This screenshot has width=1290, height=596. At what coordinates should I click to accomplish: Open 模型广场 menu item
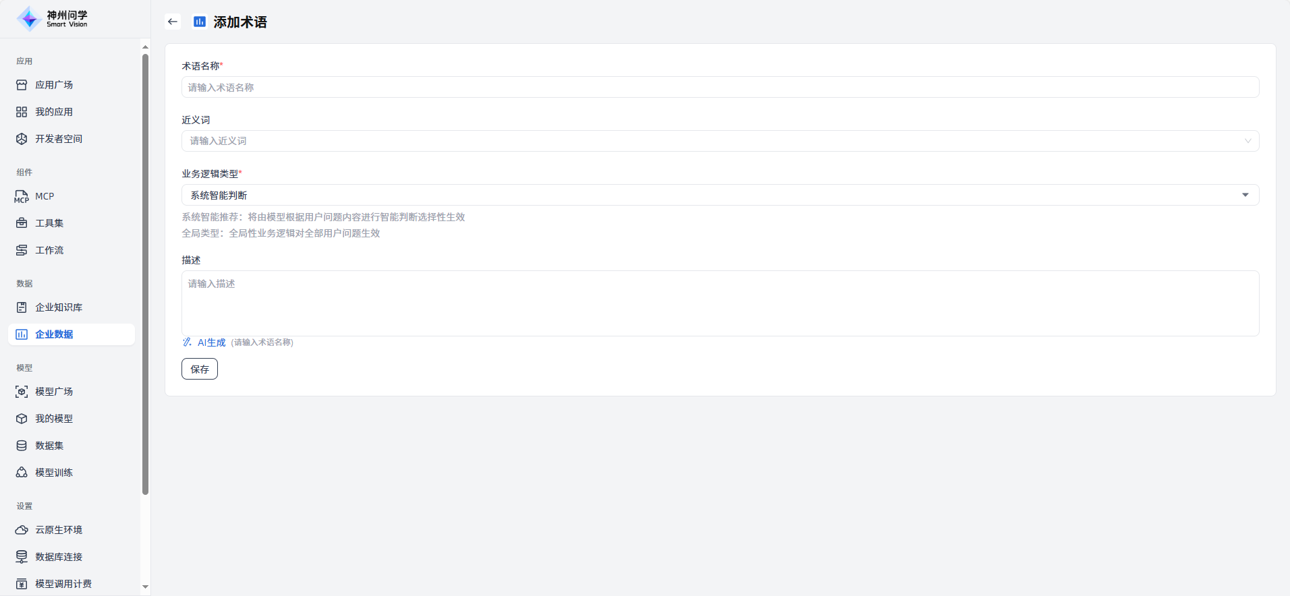54,392
